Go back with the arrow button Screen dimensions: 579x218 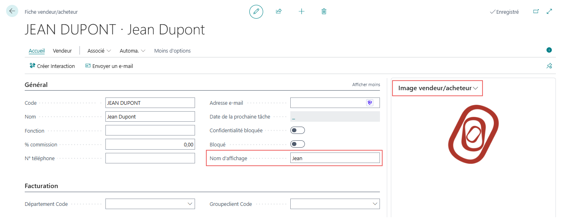(x=12, y=11)
